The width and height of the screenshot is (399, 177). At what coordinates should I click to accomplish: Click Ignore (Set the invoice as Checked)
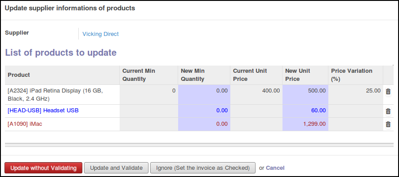coord(203,168)
